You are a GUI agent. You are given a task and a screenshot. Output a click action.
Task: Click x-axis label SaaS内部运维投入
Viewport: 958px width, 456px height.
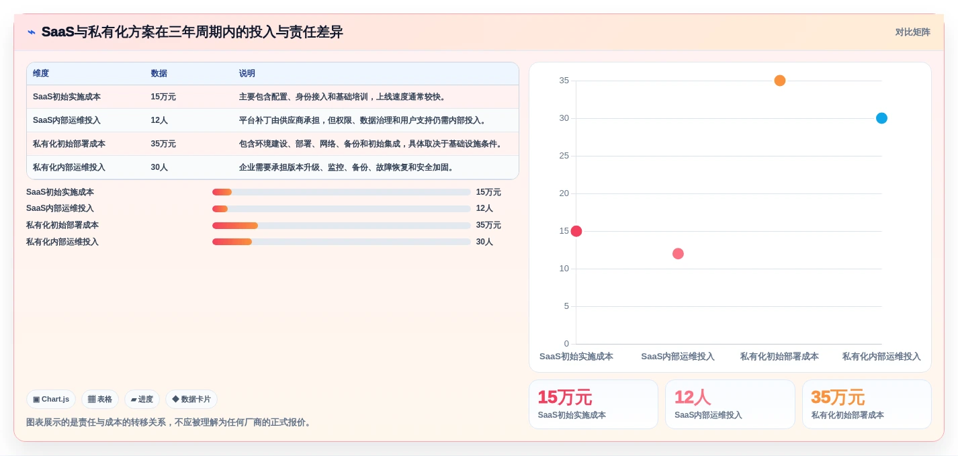point(678,357)
